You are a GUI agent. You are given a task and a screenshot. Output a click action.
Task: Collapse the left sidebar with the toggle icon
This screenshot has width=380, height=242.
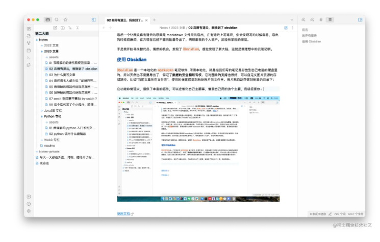tap(94, 19)
